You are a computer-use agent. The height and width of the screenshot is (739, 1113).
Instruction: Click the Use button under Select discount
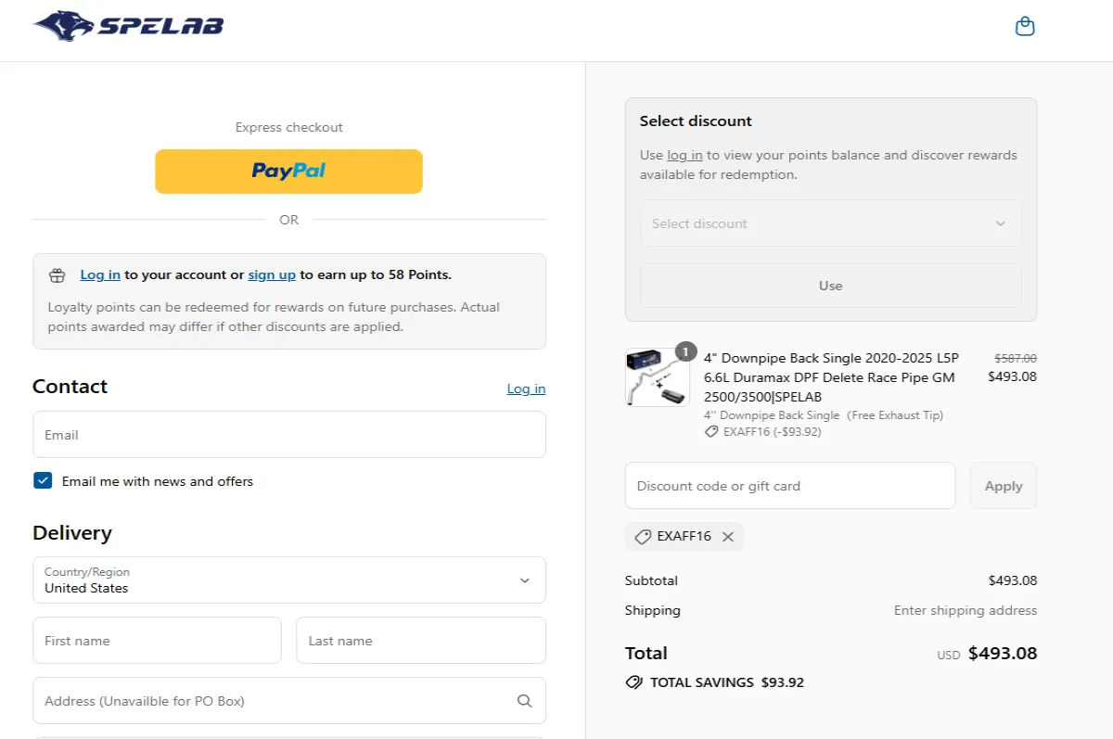coord(830,285)
